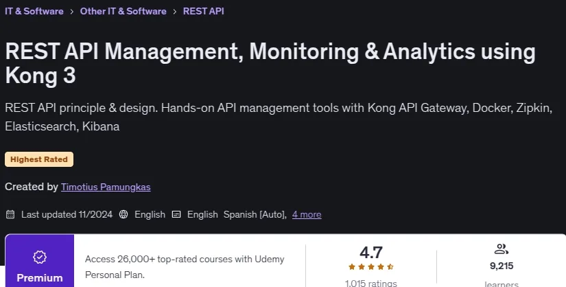Open the REST API breadcrumb link
This screenshot has width=566, height=287.
[204, 11]
